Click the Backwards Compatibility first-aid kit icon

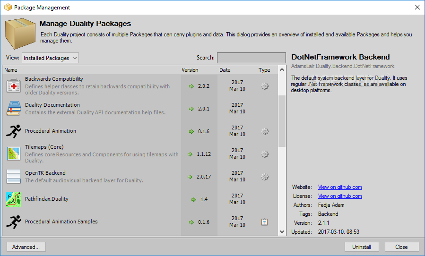[14, 86]
